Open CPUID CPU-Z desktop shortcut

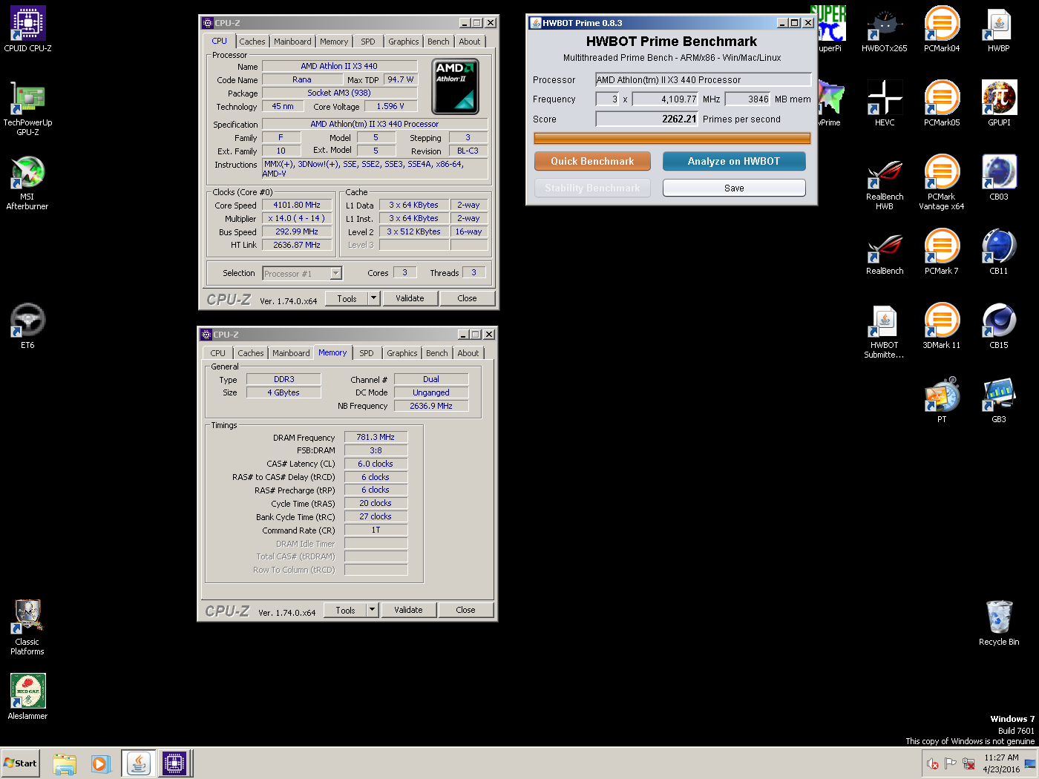point(27,30)
